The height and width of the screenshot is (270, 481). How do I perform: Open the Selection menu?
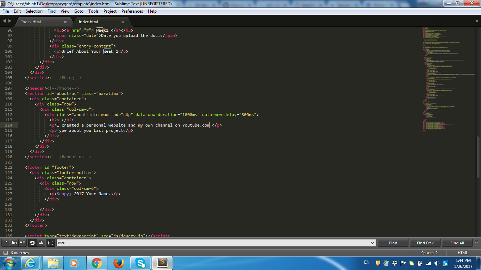34,11
